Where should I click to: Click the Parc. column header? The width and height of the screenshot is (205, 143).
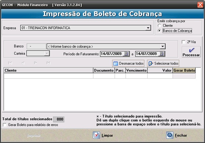coord(120,70)
